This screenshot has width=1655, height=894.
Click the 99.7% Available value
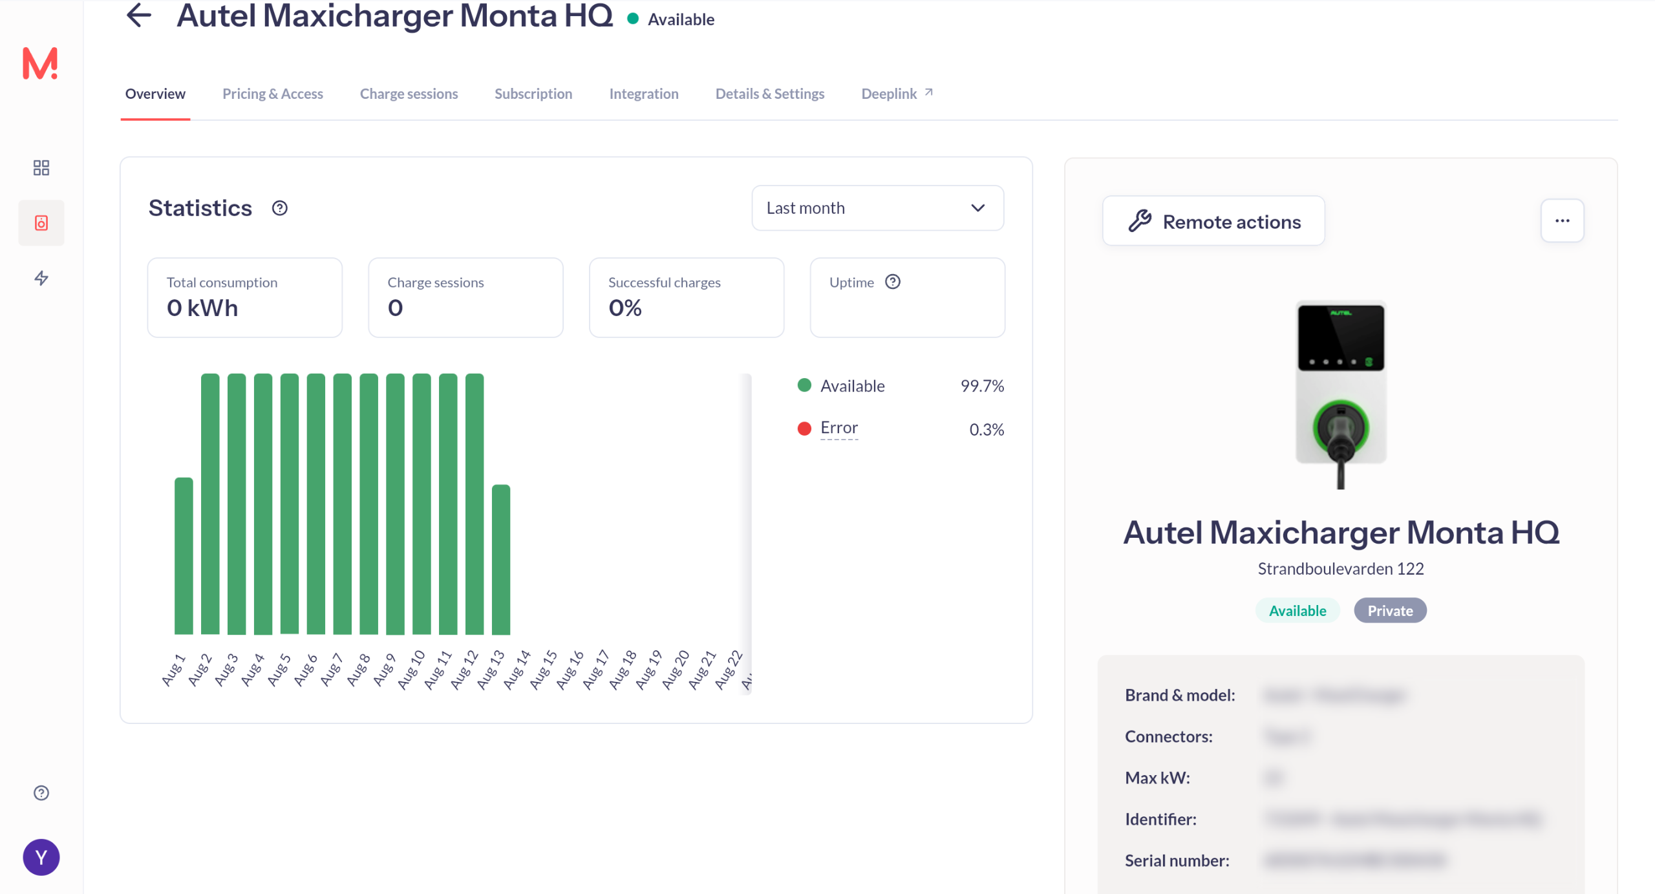coord(982,386)
